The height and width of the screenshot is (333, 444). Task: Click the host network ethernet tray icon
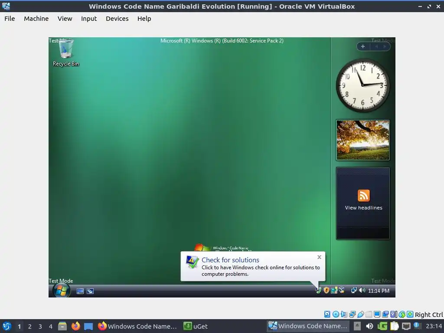tap(406, 326)
